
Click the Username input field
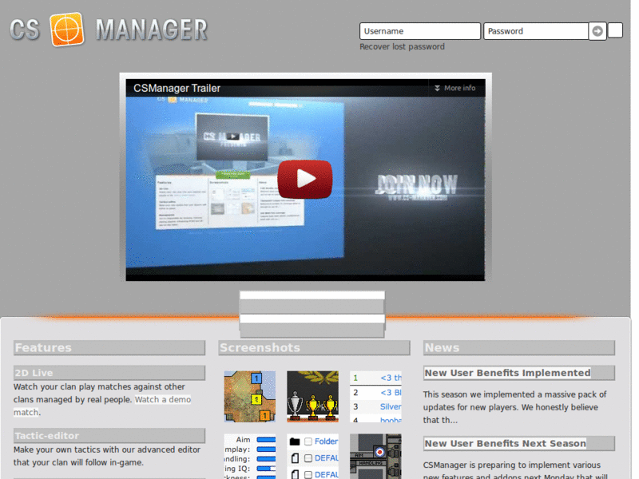click(x=420, y=31)
